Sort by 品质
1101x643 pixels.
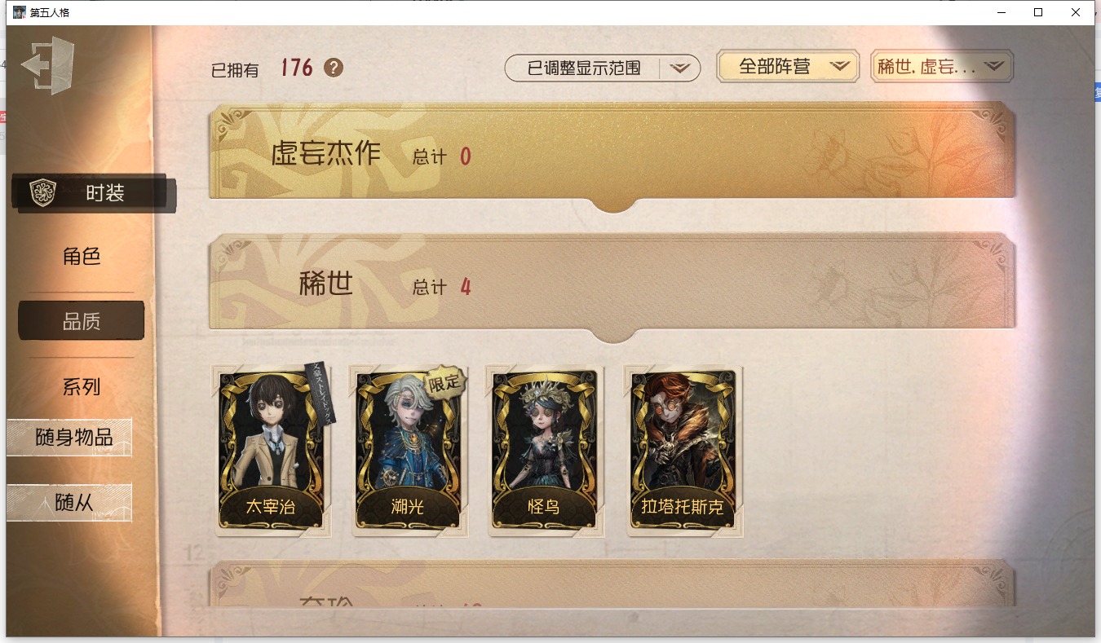pos(82,321)
